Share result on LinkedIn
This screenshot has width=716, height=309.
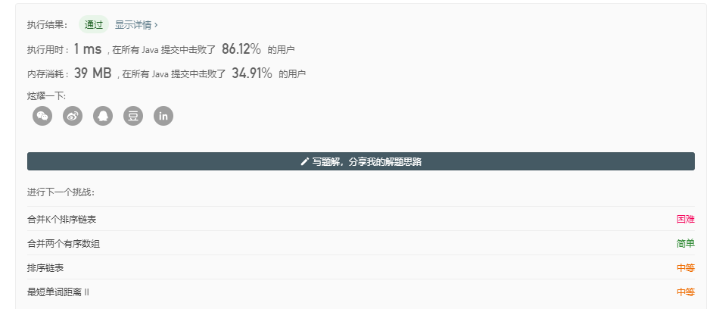pyautogui.click(x=163, y=116)
